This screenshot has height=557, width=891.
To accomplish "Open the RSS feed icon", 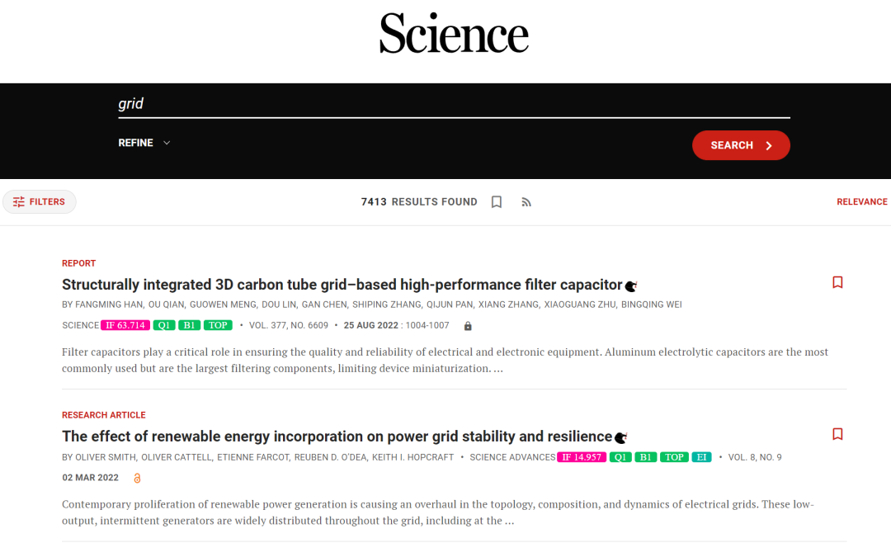I will click(x=526, y=201).
